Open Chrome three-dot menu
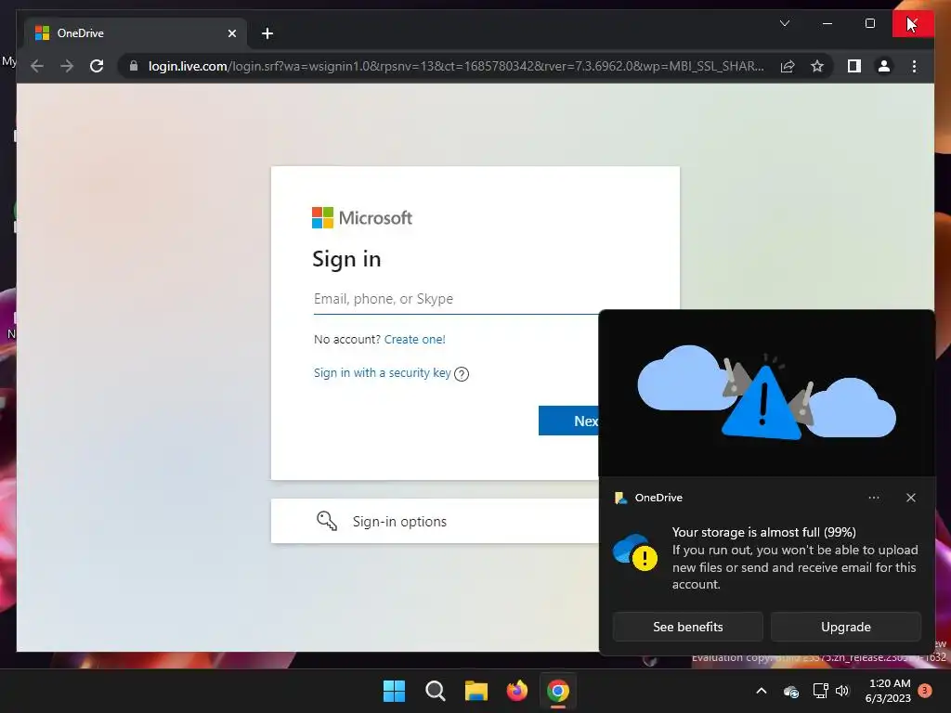The image size is (951, 713). [914, 66]
